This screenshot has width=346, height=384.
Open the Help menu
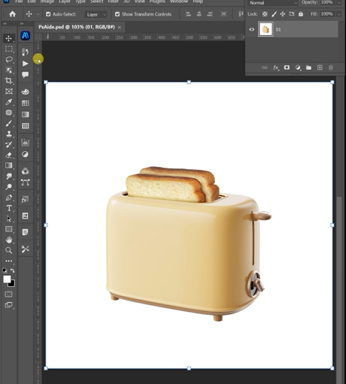pos(198,2)
